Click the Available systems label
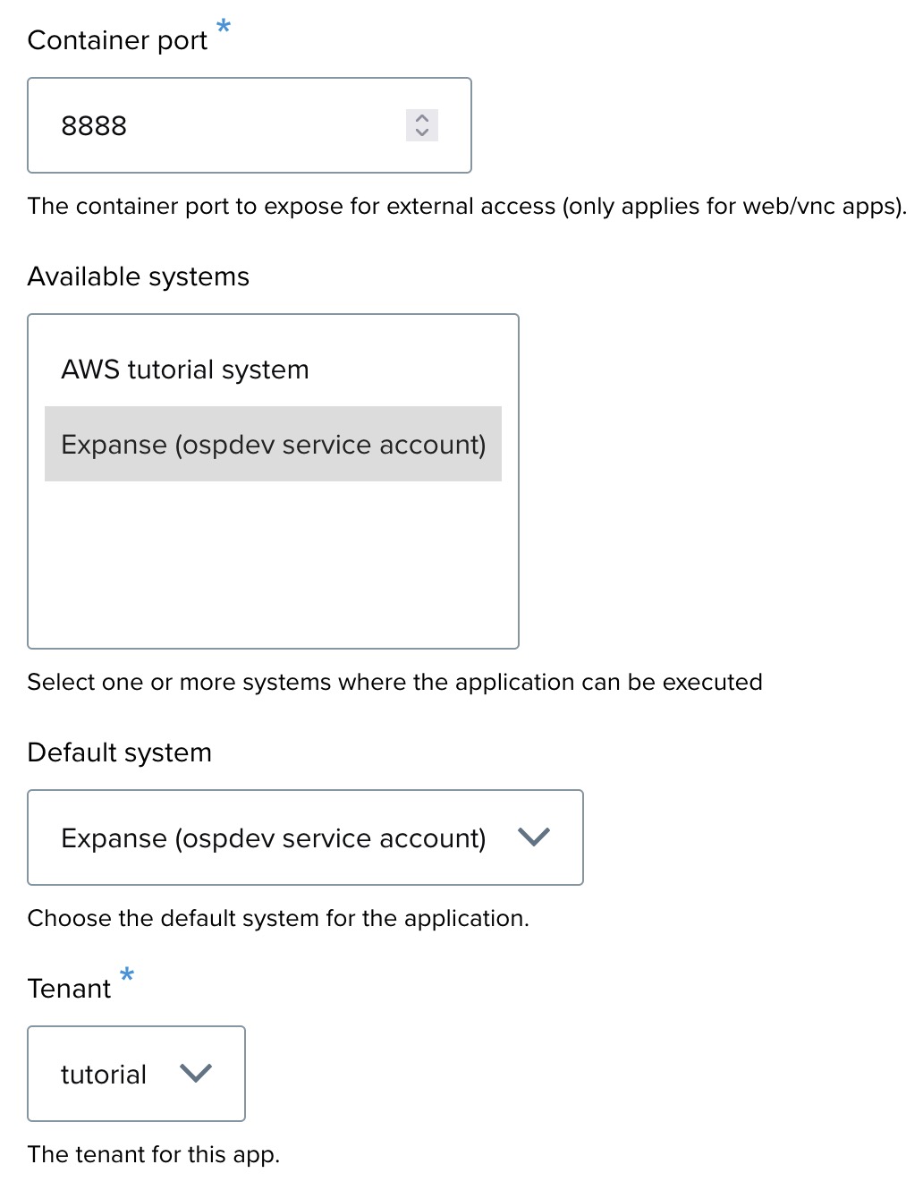923x1190 pixels. pyautogui.click(x=138, y=276)
